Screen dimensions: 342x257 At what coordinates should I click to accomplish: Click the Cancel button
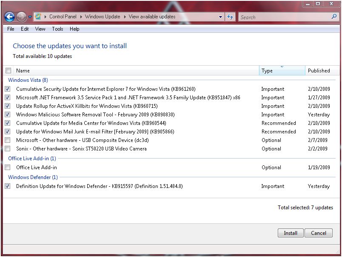click(x=319, y=233)
